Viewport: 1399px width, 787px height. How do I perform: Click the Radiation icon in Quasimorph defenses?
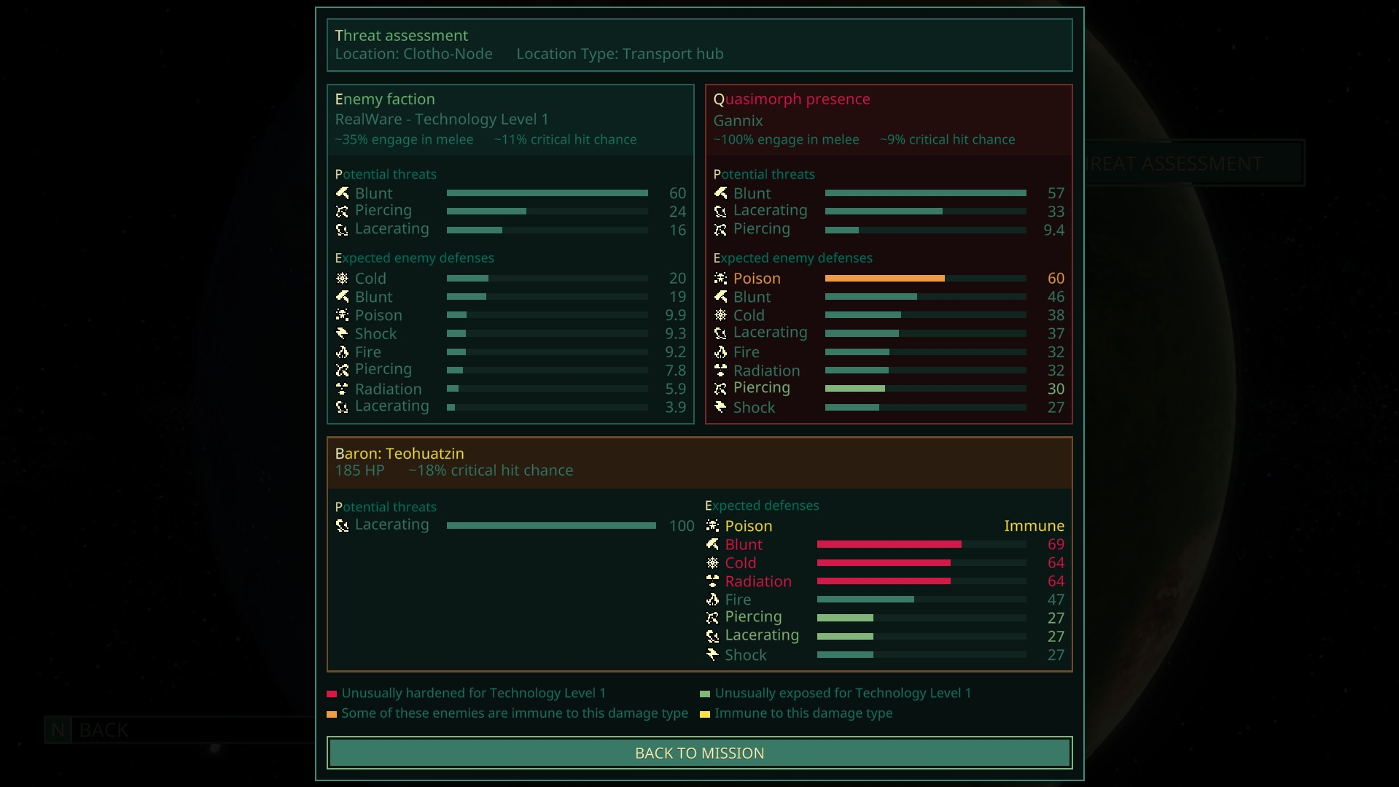click(x=720, y=370)
